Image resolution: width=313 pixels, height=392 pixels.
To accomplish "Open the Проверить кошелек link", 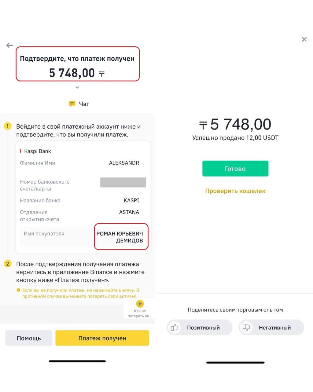I will [x=235, y=191].
